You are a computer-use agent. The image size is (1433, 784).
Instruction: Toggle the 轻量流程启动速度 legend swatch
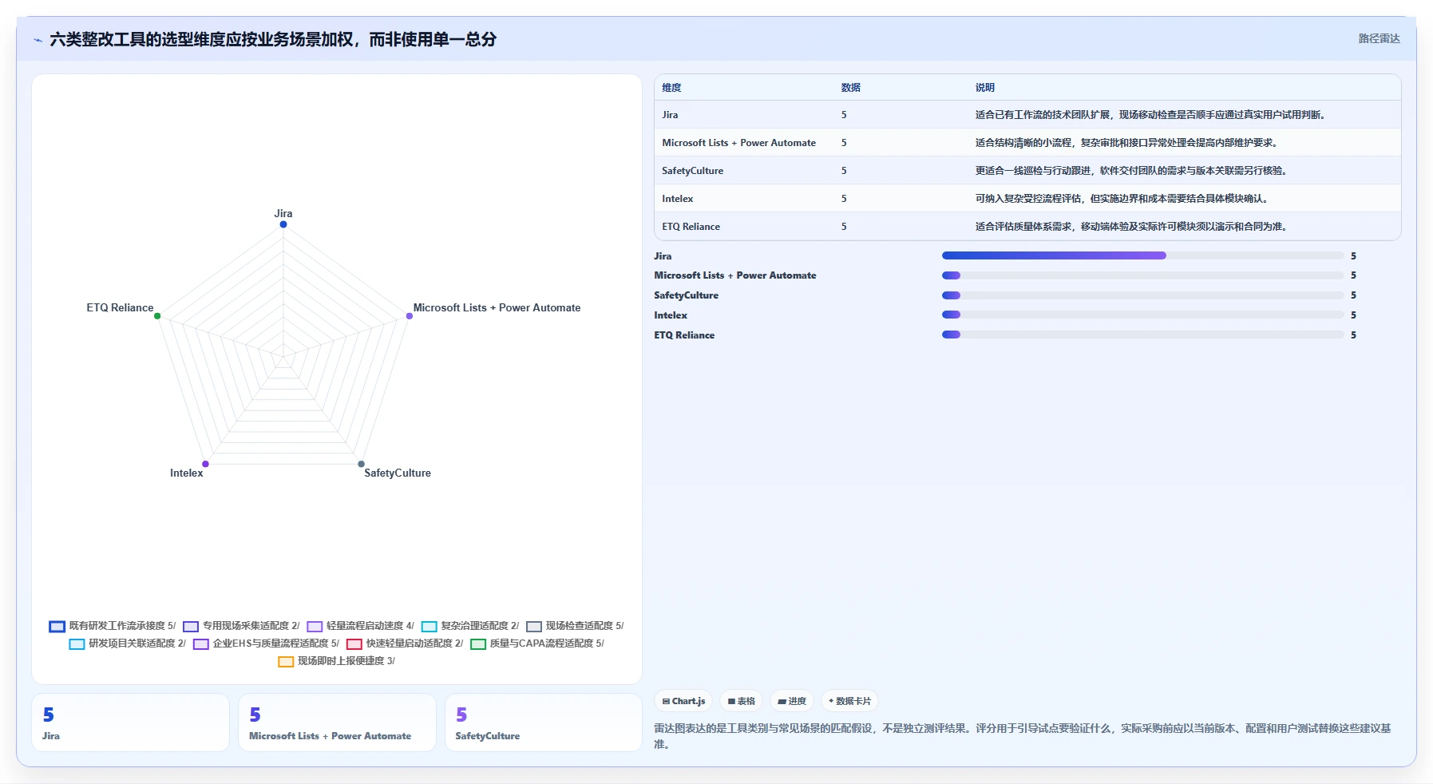(315, 627)
